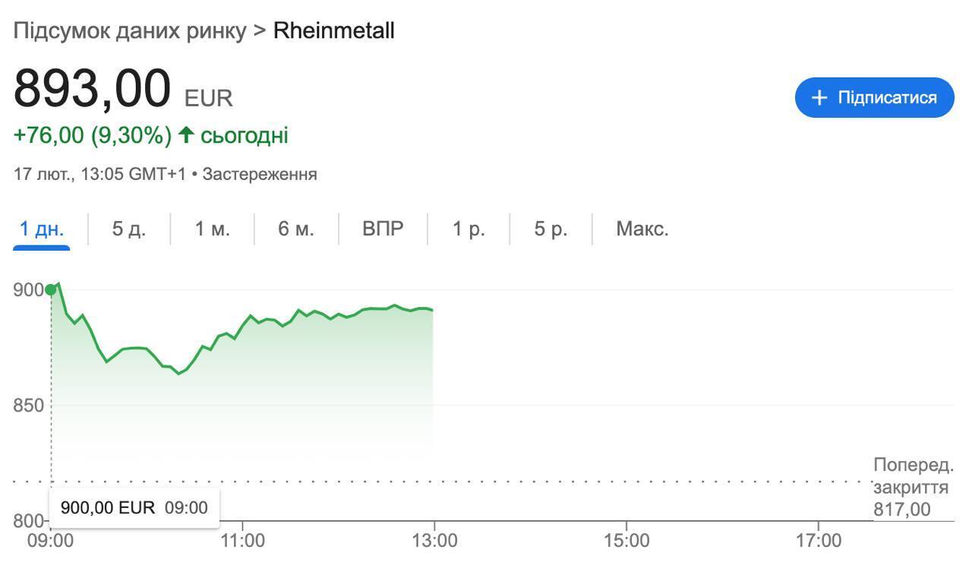Select the 1 дн. time range tab
This screenshot has width=972, height=565.
[42, 229]
